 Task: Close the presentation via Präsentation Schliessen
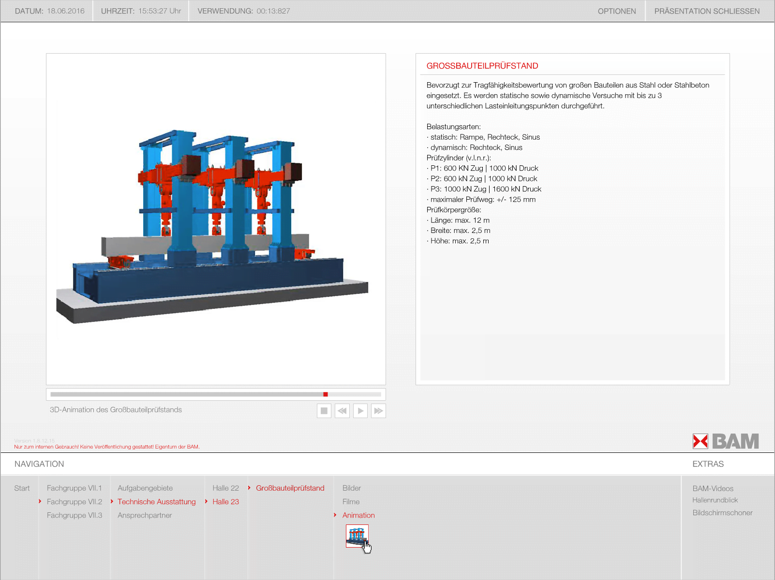707,11
